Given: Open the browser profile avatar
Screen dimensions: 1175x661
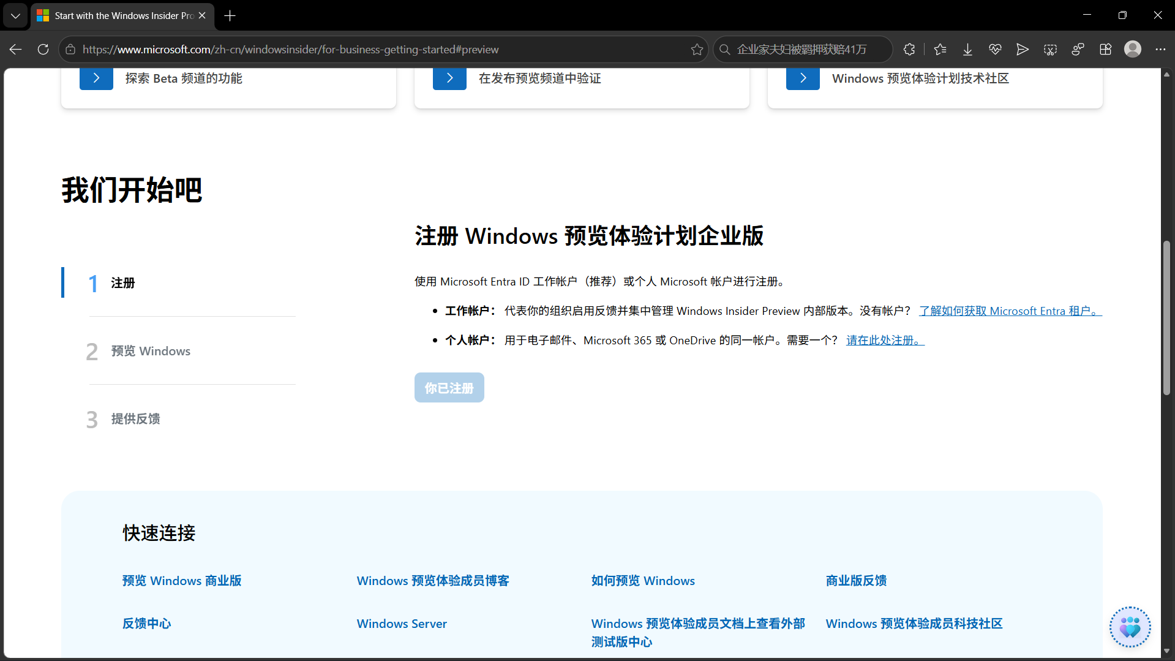Looking at the screenshot, I should click(x=1133, y=49).
